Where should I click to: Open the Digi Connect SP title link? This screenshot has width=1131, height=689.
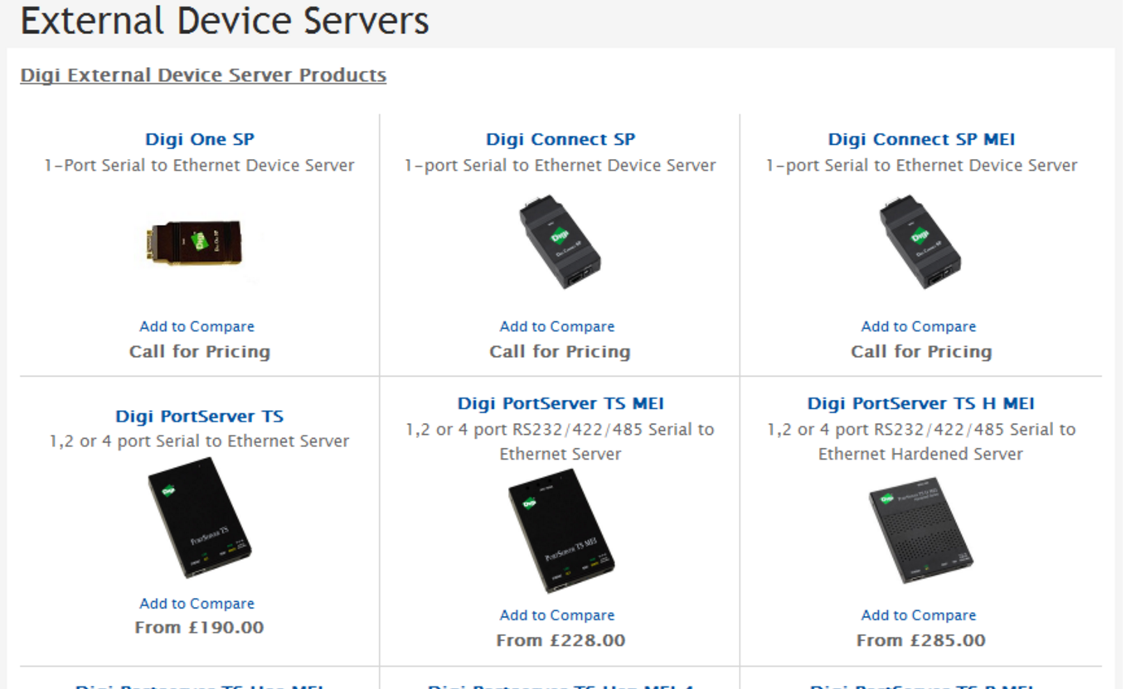point(560,139)
